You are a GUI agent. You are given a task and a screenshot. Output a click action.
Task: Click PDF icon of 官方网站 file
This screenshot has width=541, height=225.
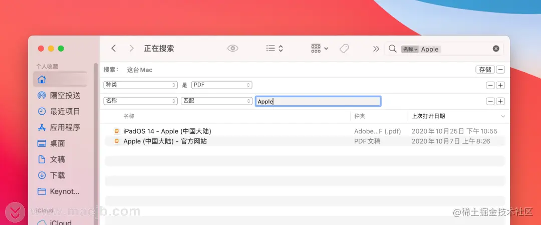(117, 141)
